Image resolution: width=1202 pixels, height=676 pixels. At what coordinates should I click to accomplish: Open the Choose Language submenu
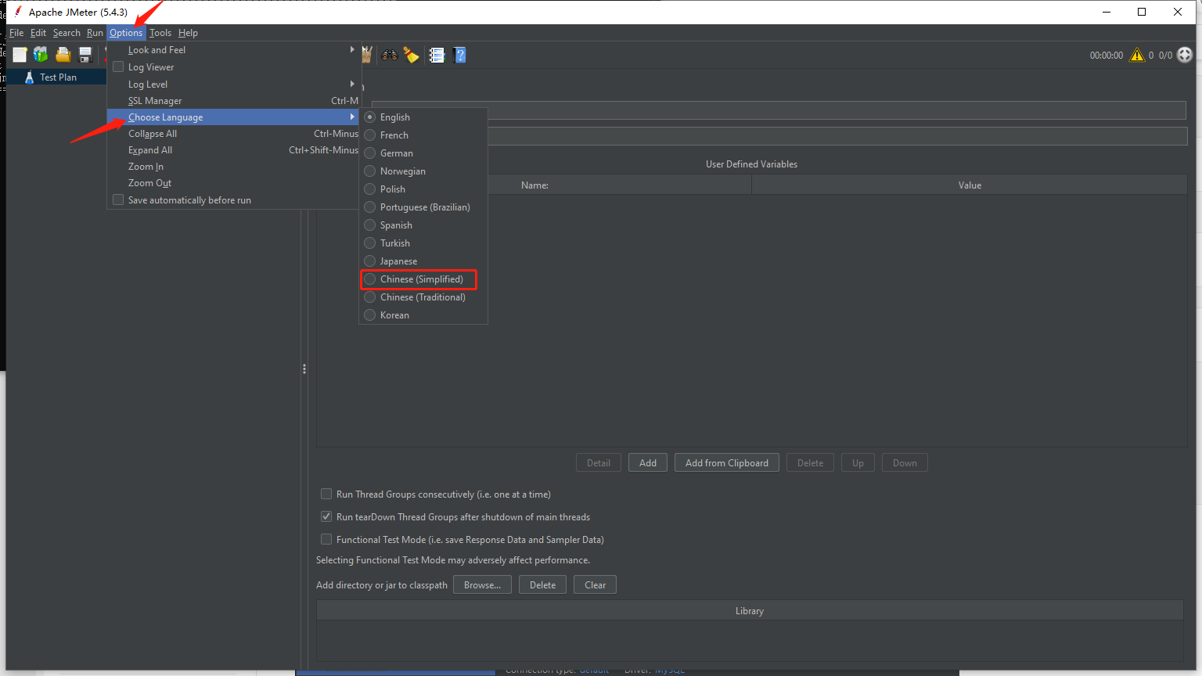coord(234,117)
